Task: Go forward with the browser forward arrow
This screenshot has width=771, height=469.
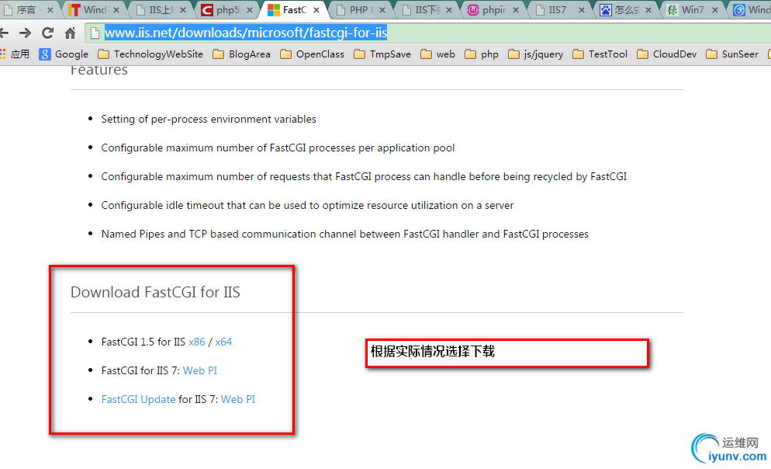Action: [25, 33]
